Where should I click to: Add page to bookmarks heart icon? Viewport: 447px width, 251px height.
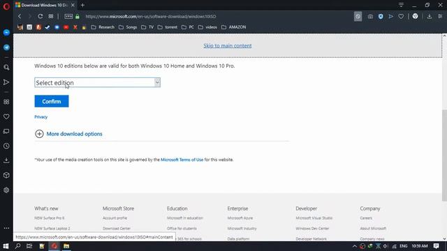click(x=401, y=17)
